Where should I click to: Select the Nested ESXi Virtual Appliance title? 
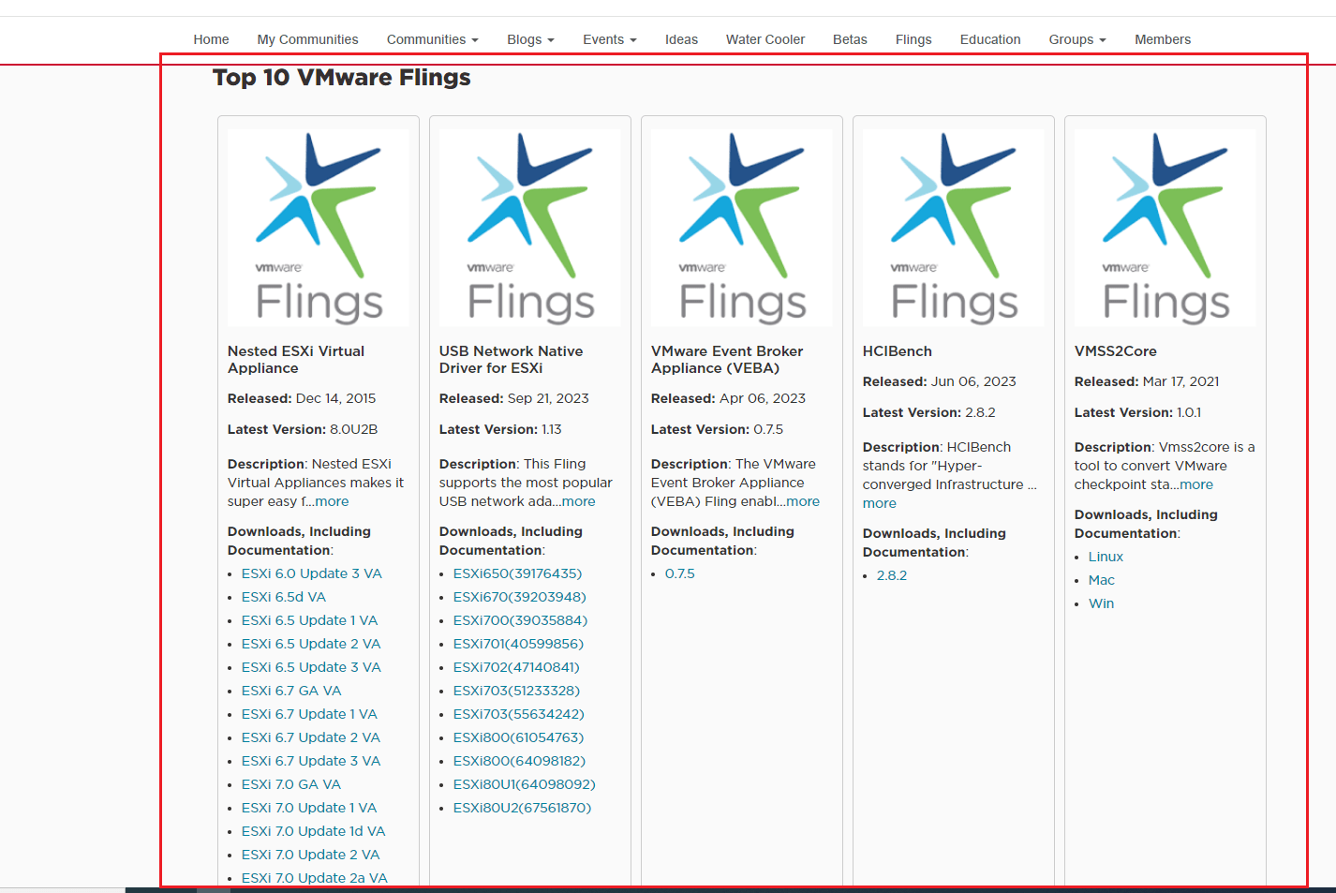coord(296,360)
